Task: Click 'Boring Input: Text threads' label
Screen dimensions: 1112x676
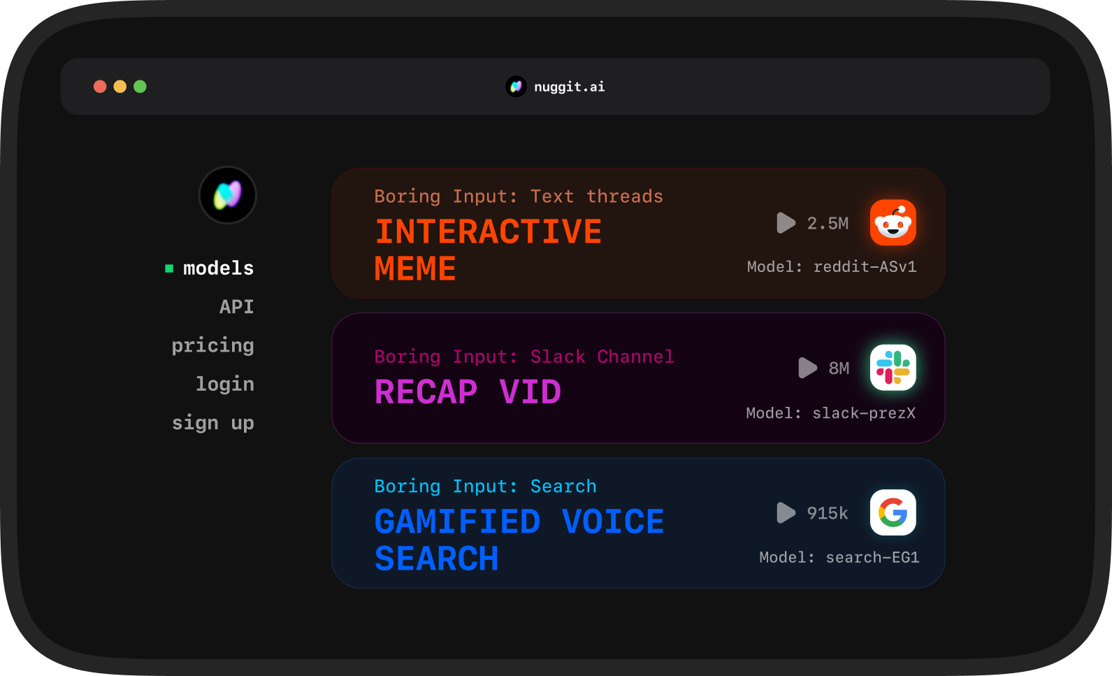Action: point(519,196)
